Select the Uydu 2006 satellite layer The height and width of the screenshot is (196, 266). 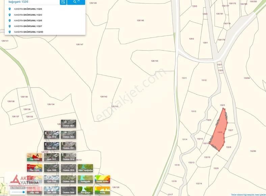52,191
